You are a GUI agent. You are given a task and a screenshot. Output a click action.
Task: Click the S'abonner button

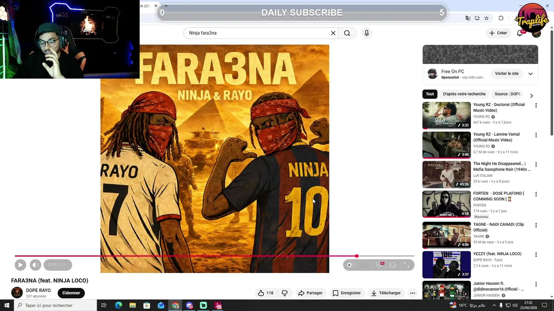pyautogui.click(x=71, y=293)
